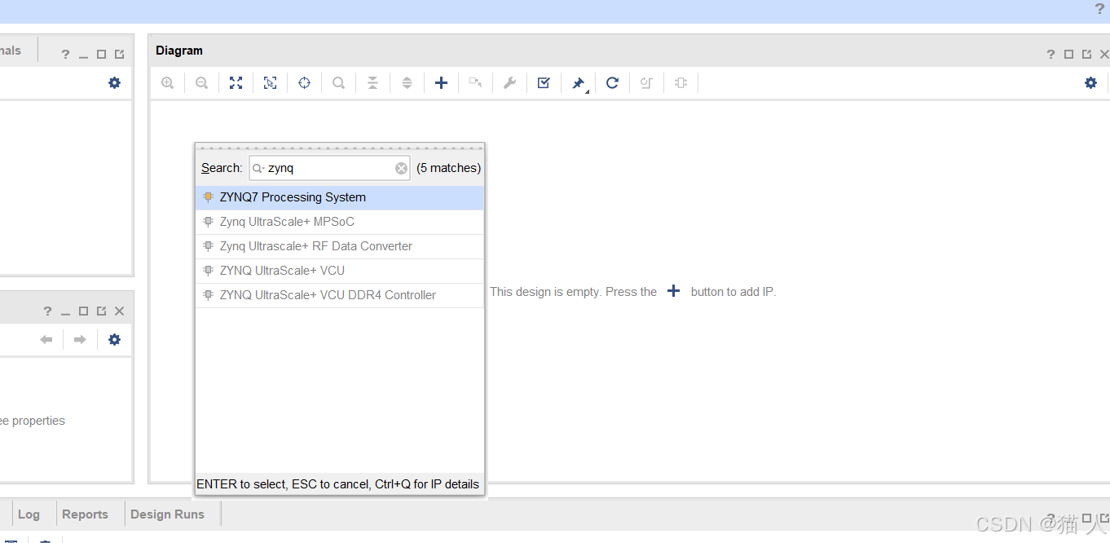Click the wrench customize block icon
Viewport: 1110px width, 543px height.
click(x=510, y=82)
